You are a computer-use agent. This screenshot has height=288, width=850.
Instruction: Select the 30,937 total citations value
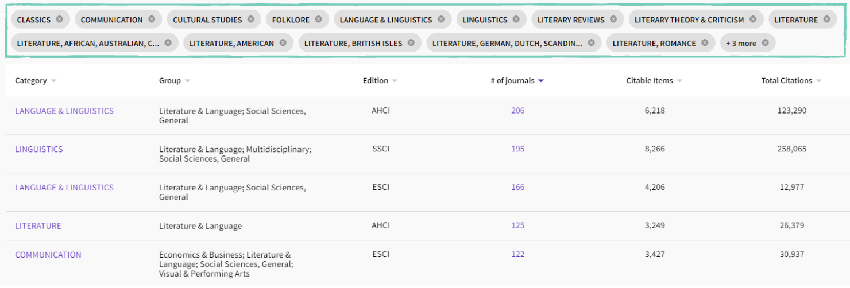coord(792,254)
